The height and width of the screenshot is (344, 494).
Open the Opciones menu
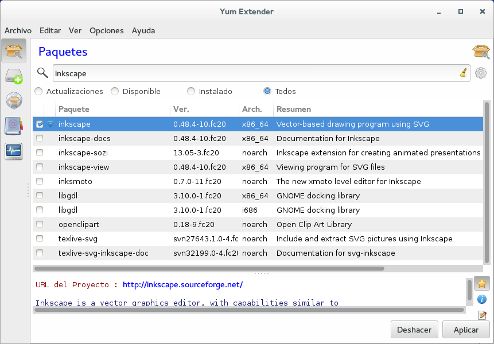tap(106, 30)
